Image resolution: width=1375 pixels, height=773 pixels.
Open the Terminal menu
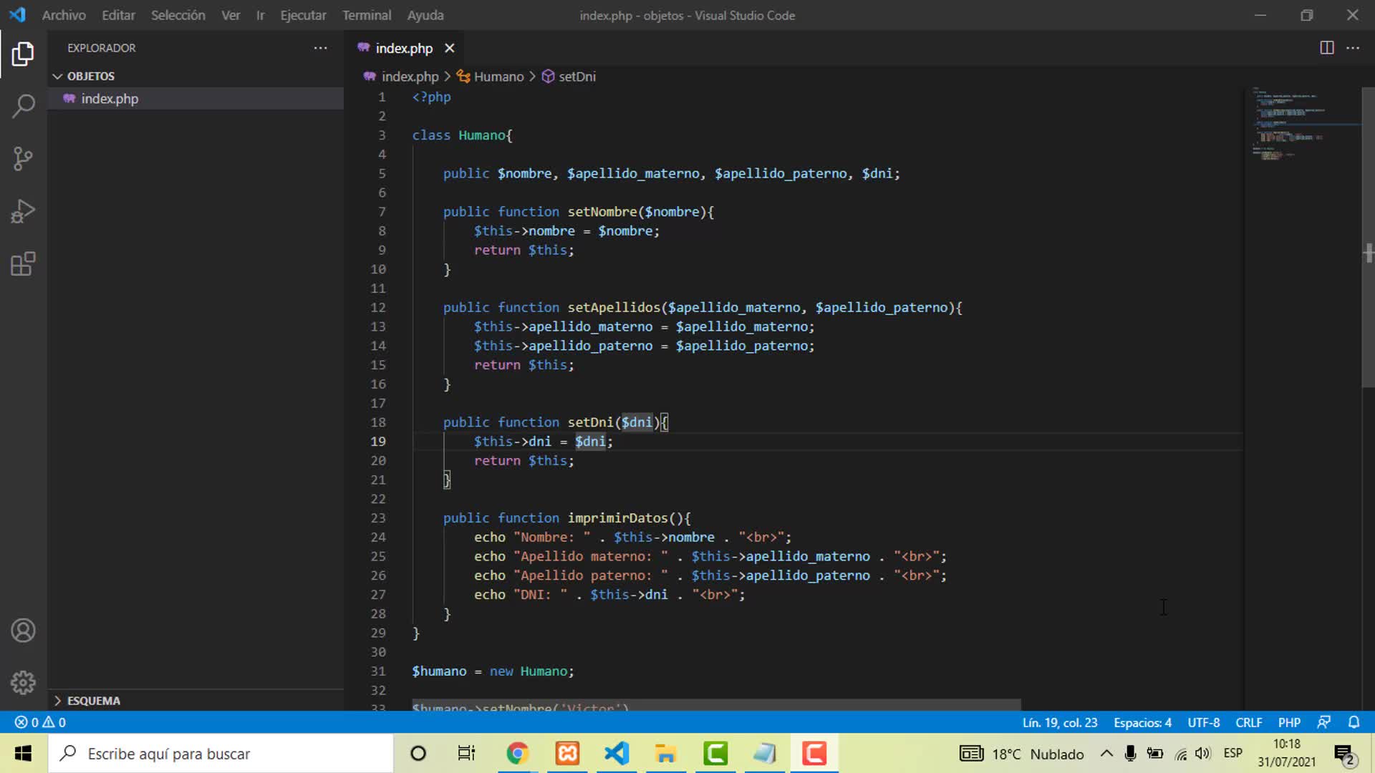(x=367, y=15)
